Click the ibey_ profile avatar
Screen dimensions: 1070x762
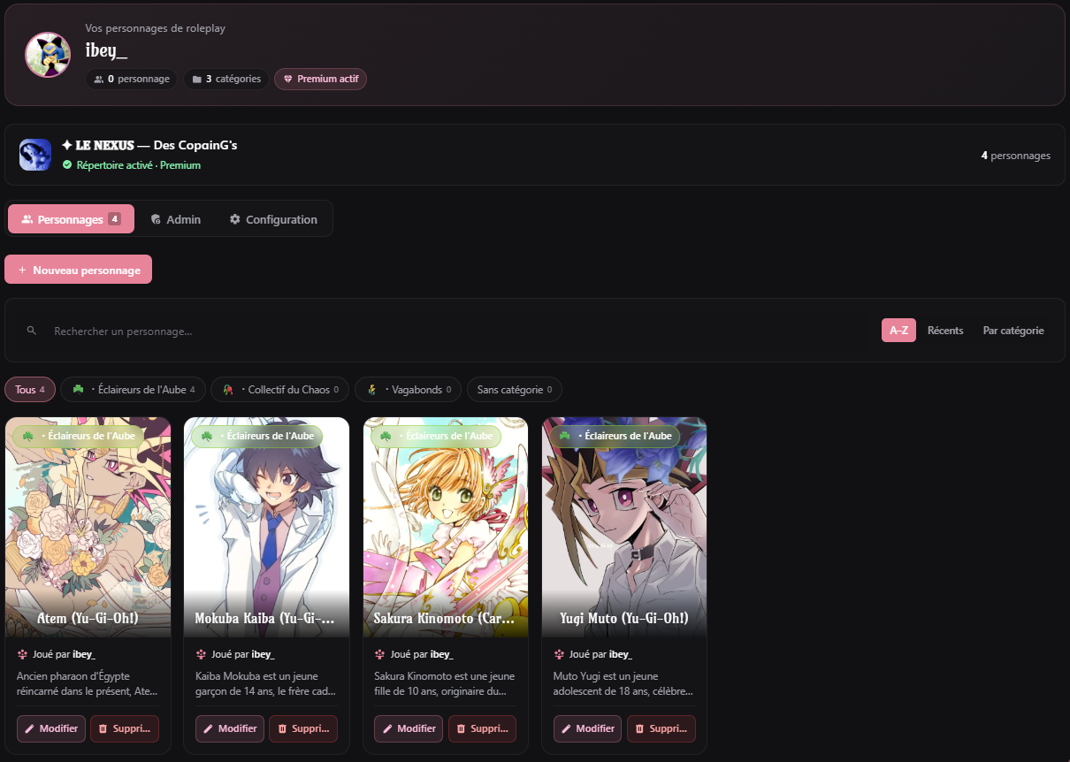tap(48, 55)
